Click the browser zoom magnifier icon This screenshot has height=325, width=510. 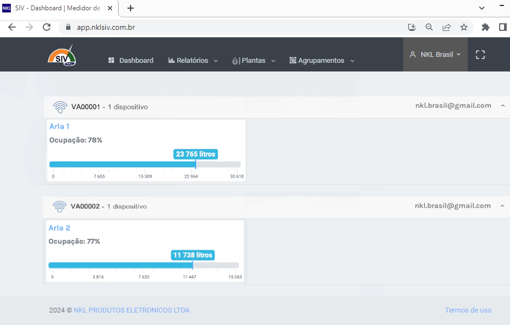pyautogui.click(x=429, y=27)
